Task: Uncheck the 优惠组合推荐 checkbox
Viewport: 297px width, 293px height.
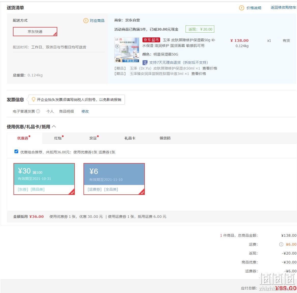Action: click(x=16, y=151)
